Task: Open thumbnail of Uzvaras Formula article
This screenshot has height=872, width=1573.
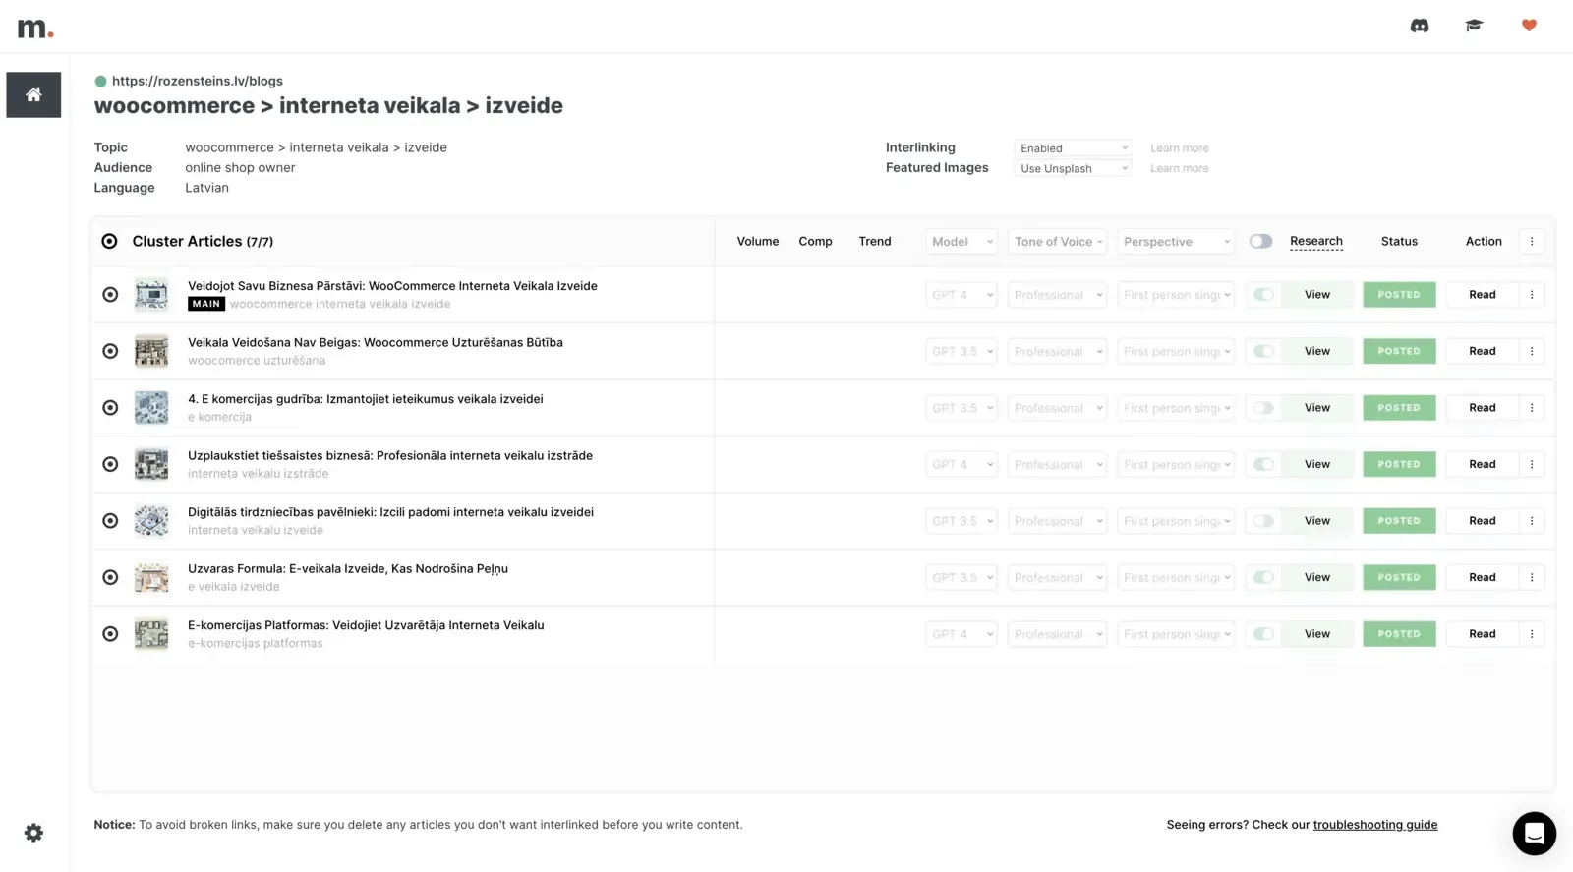Action: (x=151, y=577)
